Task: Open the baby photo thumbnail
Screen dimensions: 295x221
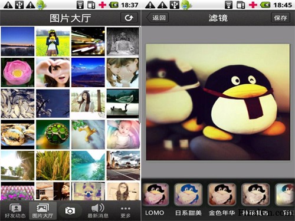Action: point(123,134)
